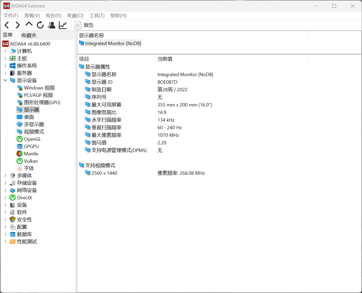Click the 桌面 desktop icon in tree
Screen dimensions: 362x293
click(x=20, y=117)
